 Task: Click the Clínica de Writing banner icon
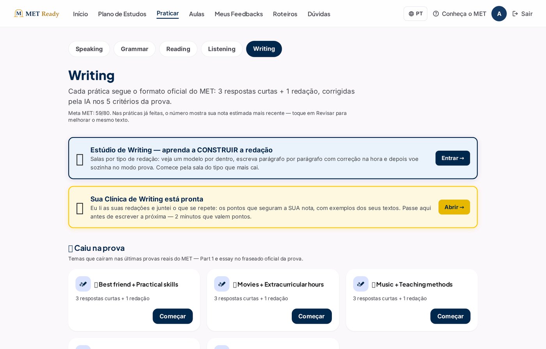coord(80,208)
